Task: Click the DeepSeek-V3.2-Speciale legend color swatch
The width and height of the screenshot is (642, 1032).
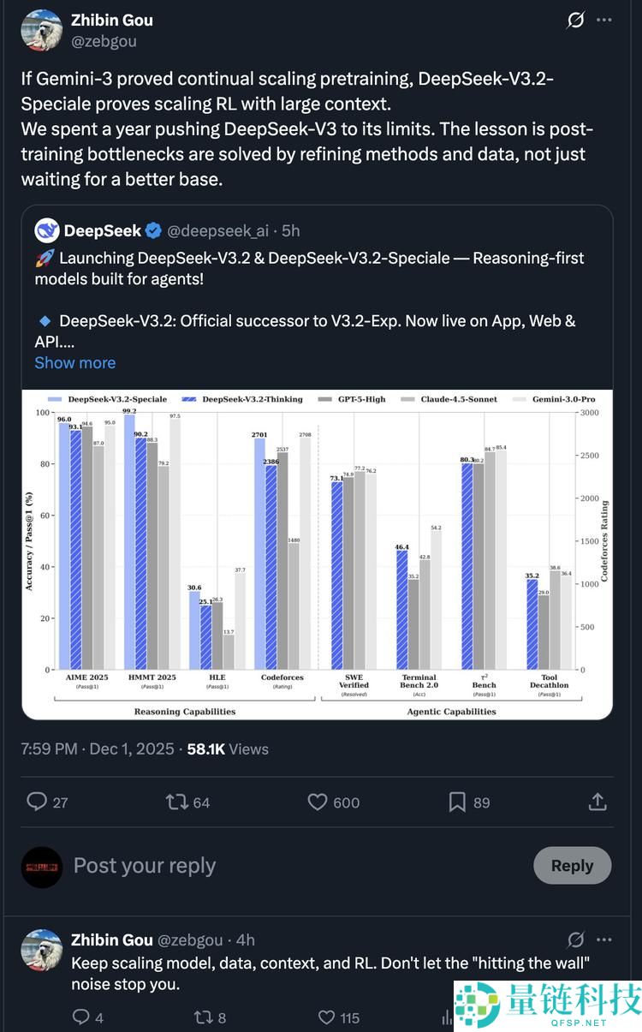Action: click(x=55, y=399)
